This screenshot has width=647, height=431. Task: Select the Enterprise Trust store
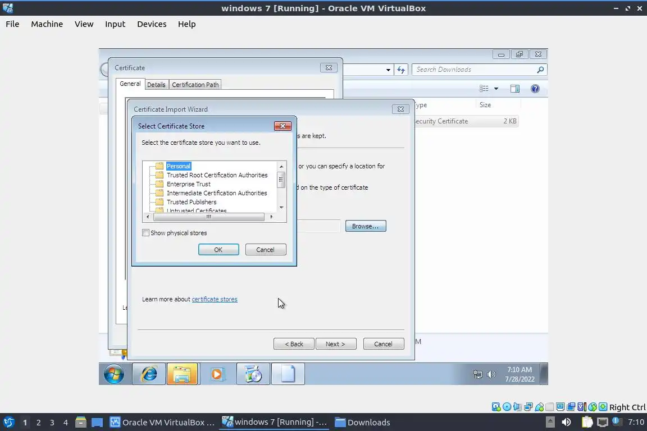pyautogui.click(x=189, y=185)
